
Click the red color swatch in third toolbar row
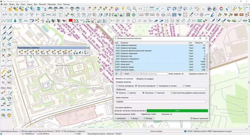click(x=71, y=21)
